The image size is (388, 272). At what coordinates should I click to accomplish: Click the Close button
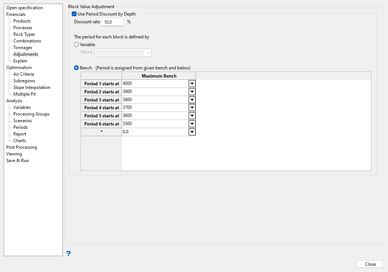[x=370, y=264]
